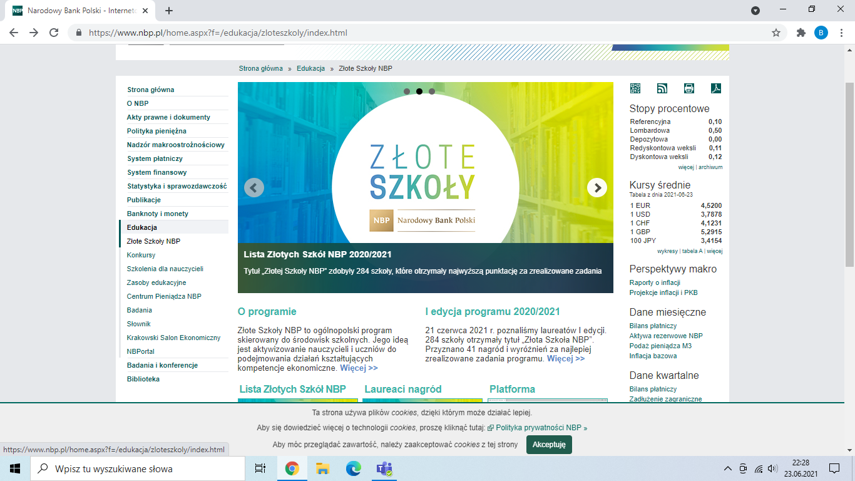855x481 pixels.
Task: Open File Explorer from taskbar
Action: pyautogui.click(x=322, y=468)
